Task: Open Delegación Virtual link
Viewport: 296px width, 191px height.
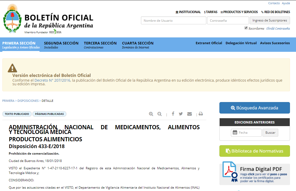Action: coord(241,43)
